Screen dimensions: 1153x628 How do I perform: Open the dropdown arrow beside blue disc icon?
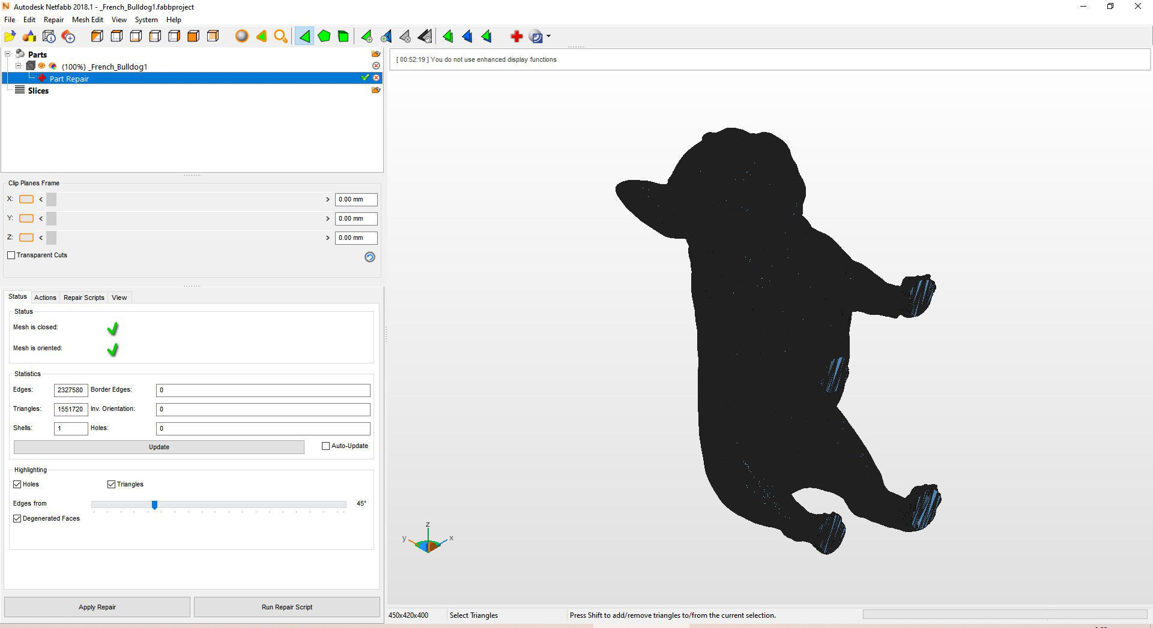click(548, 37)
